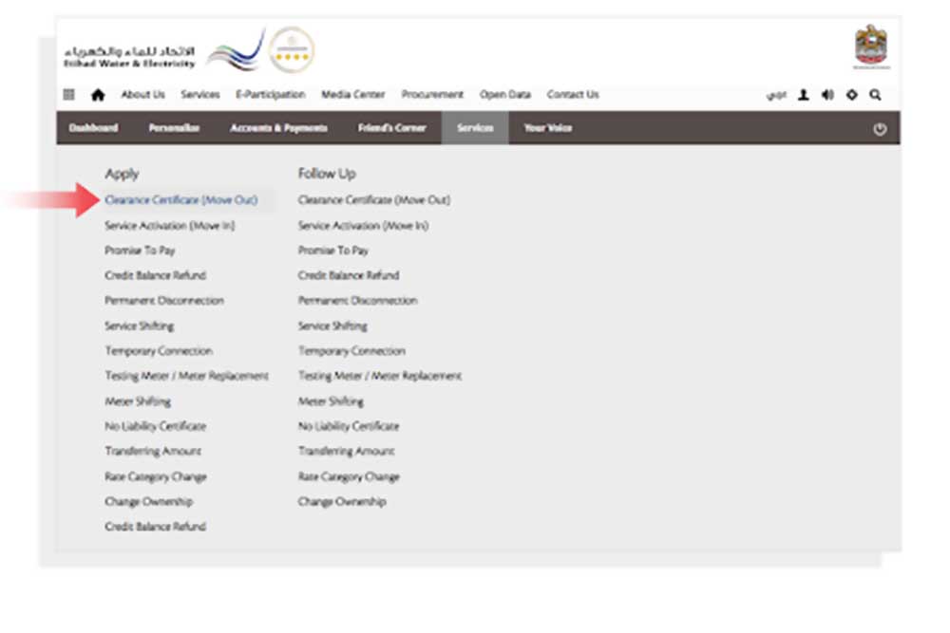The image size is (950, 633).
Task: Apply for Promise To Pay
Action: [140, 251]
